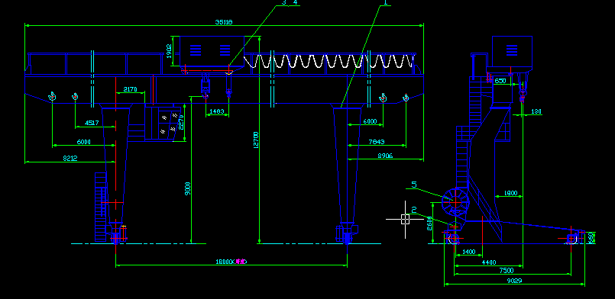The image size is (615, 299).
Task: Click callout number 2 near the wheel bogie
Action: click(x=414, y=211)
